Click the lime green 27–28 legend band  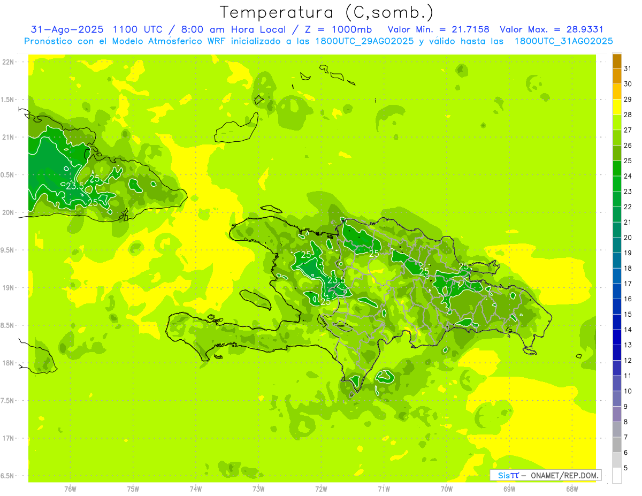[617, 123]
